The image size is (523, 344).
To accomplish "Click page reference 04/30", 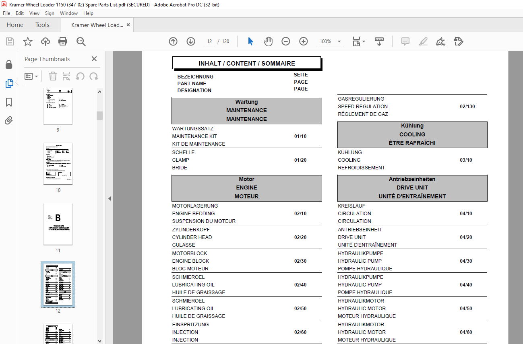I will point(466,261).
